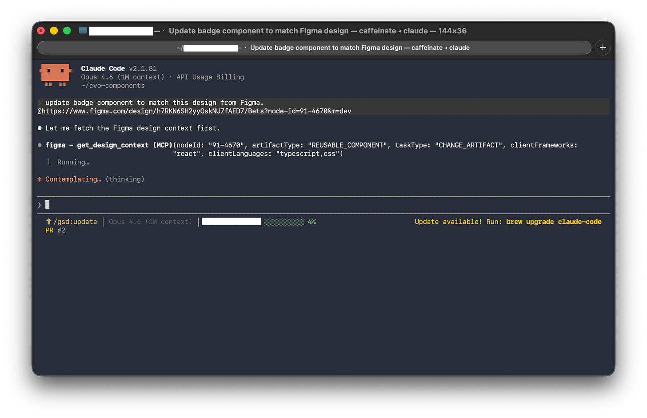Click 'figma – get_design_context (MCP)' tool call
This screenshot has height=418, width=647.
point(109,145)
